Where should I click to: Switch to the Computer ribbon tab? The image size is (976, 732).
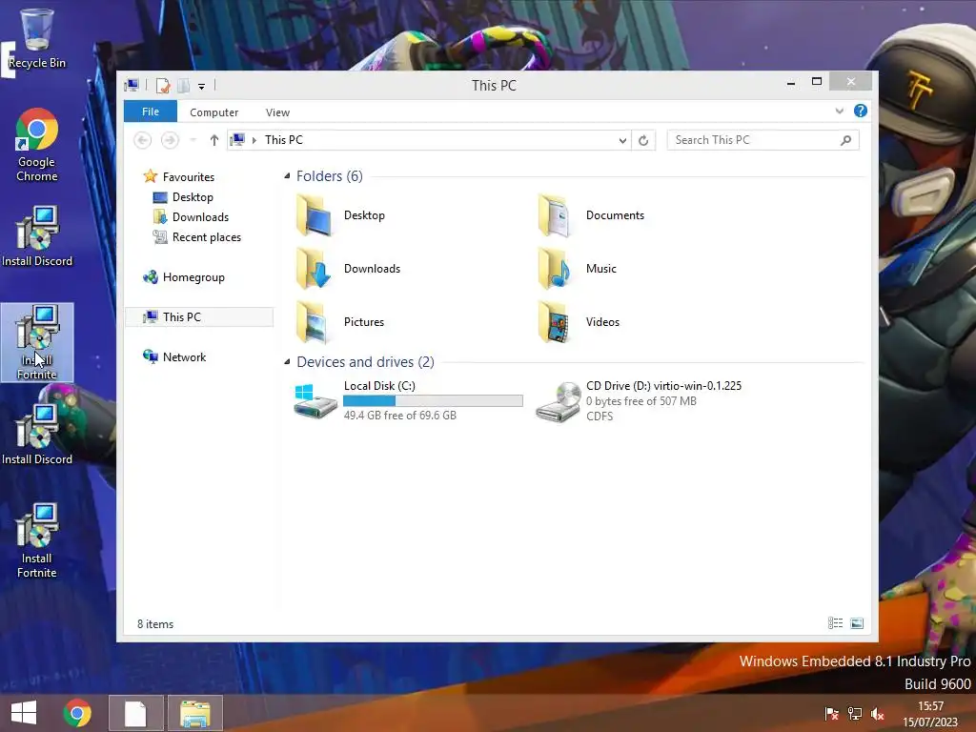coord(214,112)
